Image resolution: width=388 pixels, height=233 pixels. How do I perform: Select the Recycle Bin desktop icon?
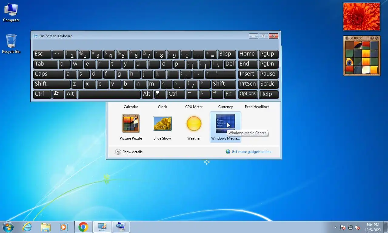(x=11, y=44)
